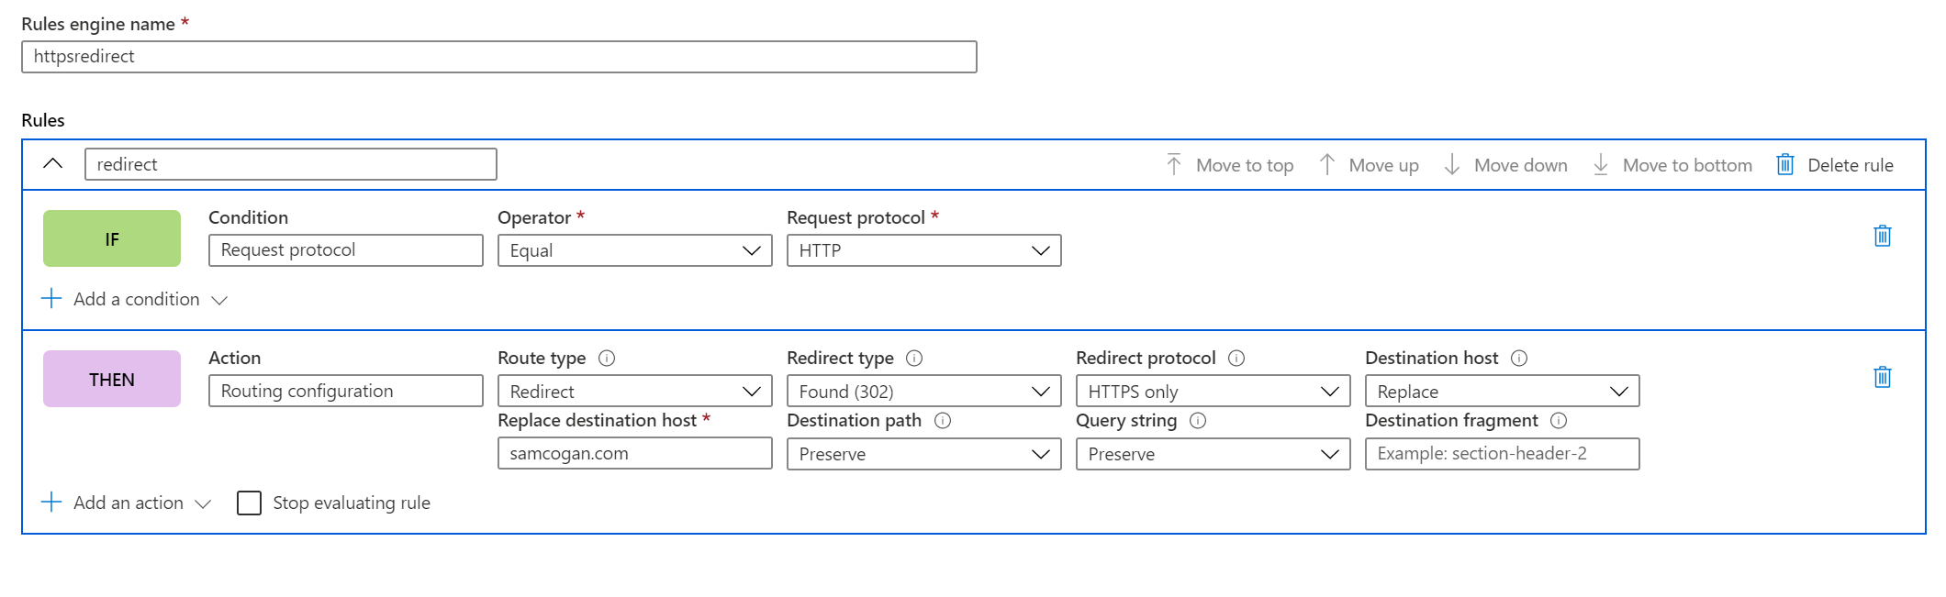Collapse the redirect rule panel
1946x597 pixels.
pos(53,163)
